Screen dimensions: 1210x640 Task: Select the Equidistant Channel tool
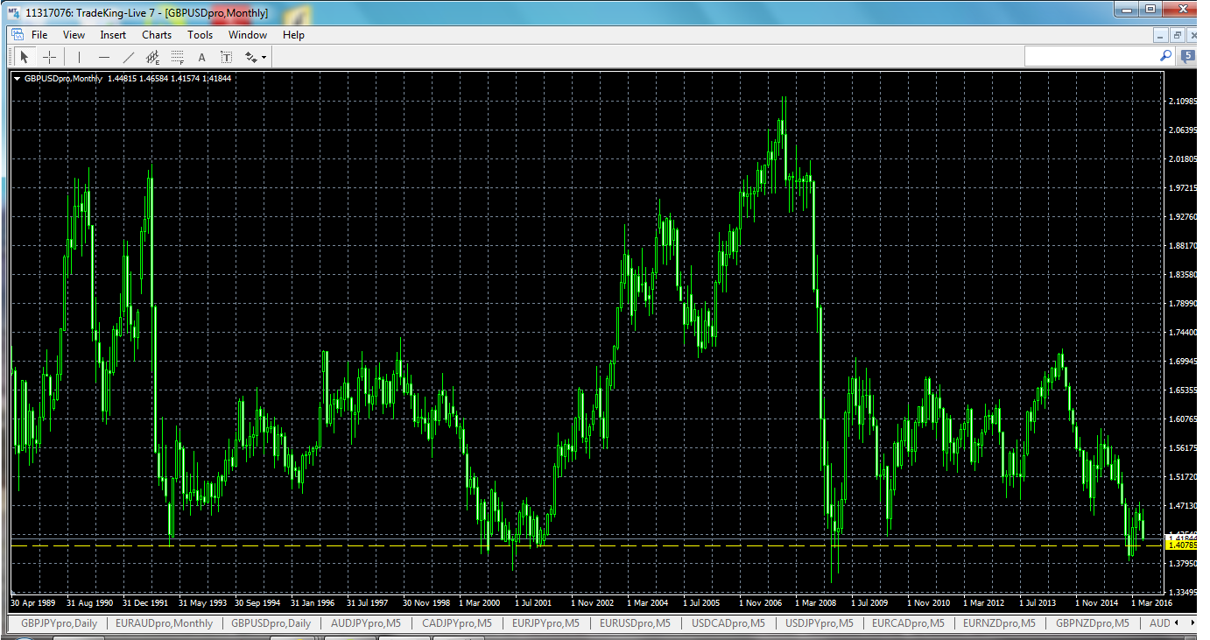point(152,56)
